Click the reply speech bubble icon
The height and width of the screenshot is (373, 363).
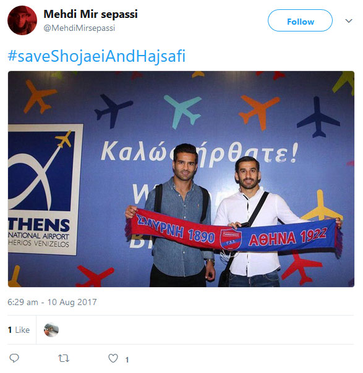coord(14,358)
